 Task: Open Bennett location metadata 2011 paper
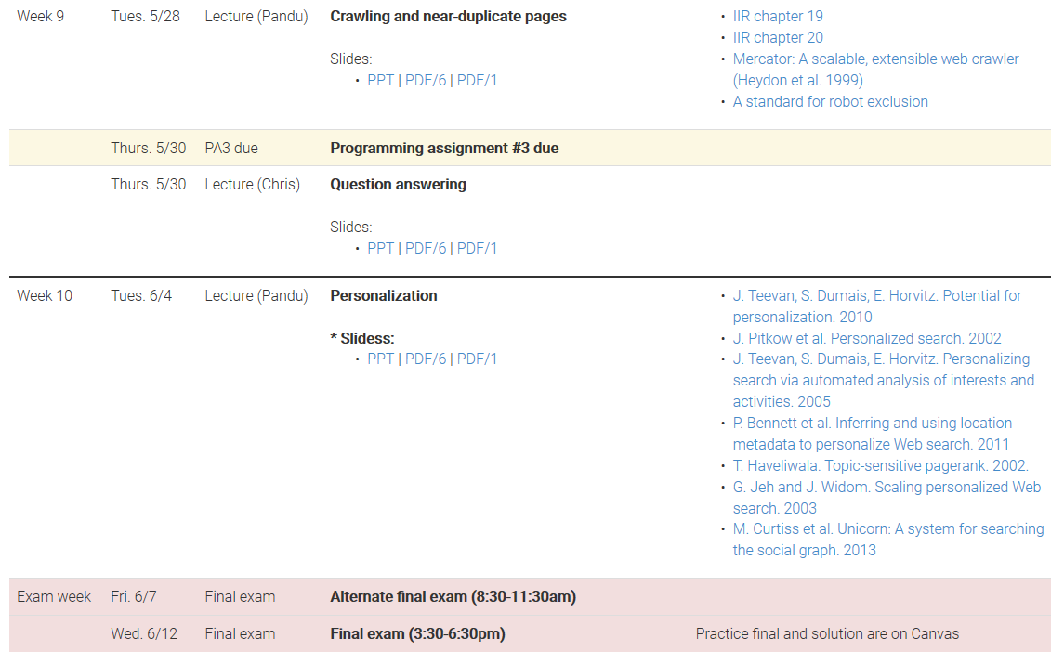tap(872, 434)
